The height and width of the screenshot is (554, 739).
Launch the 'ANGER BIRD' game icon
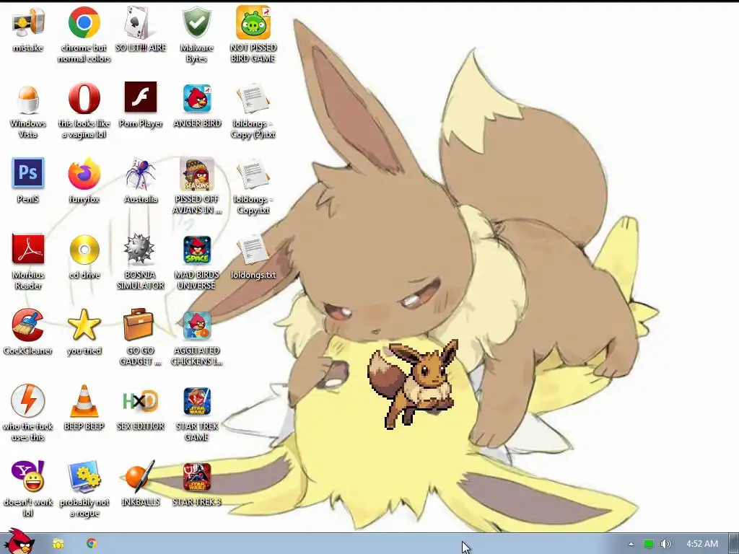tap(197, 98)
